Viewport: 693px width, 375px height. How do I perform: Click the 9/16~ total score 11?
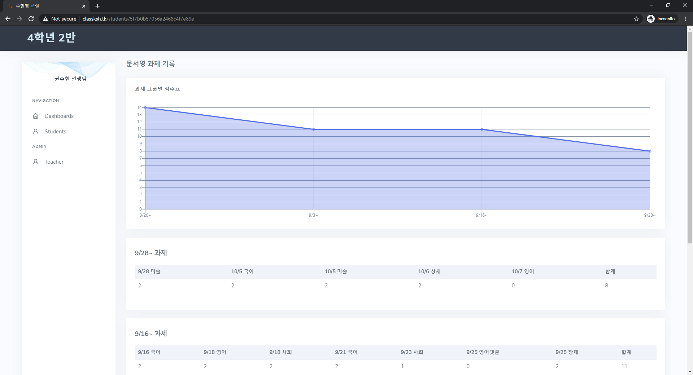click(x=624, y=366)
